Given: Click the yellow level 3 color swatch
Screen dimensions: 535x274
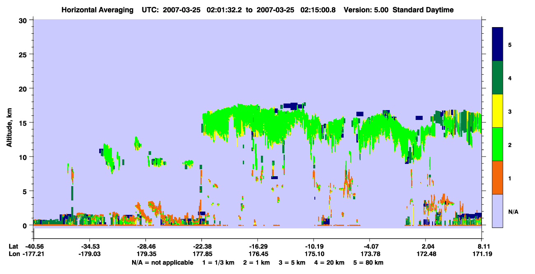Looking at the screenshot, I should tap(498, 111).
